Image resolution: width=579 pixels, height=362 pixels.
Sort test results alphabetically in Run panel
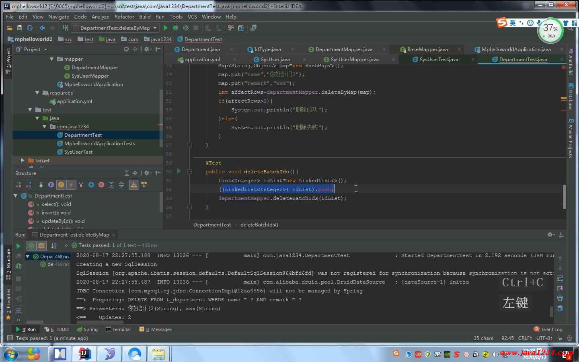pos(54,245)
